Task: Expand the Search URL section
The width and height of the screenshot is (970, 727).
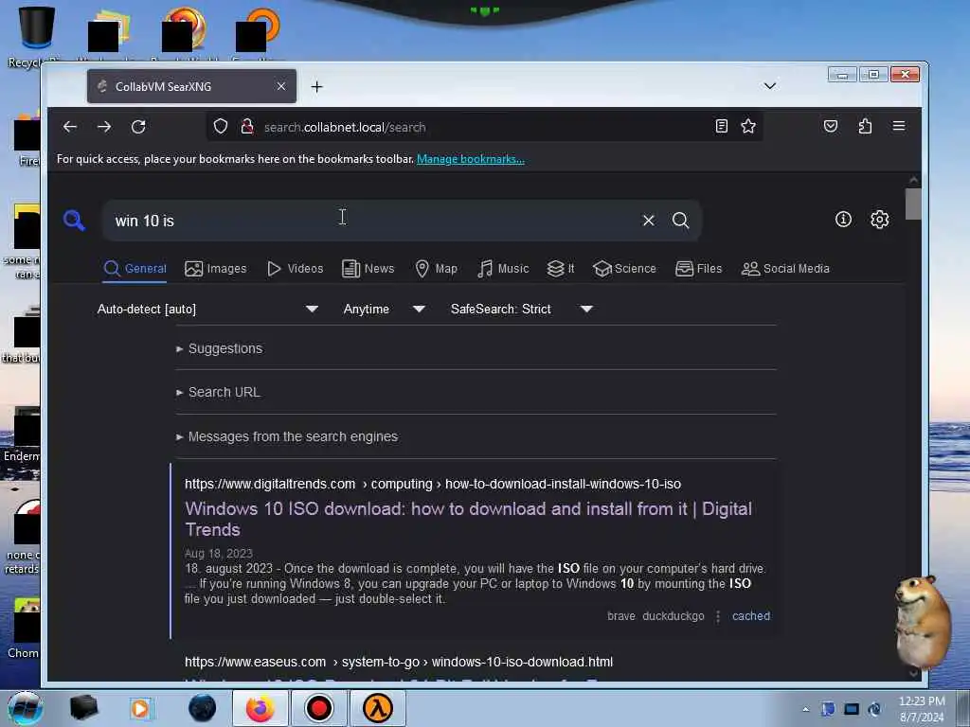Action: (219, 392)
